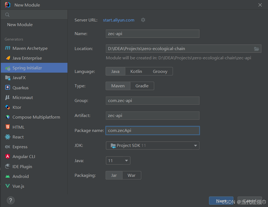Select Kotlin as the language
Screen dimensions: 268x207
(136, 71)
